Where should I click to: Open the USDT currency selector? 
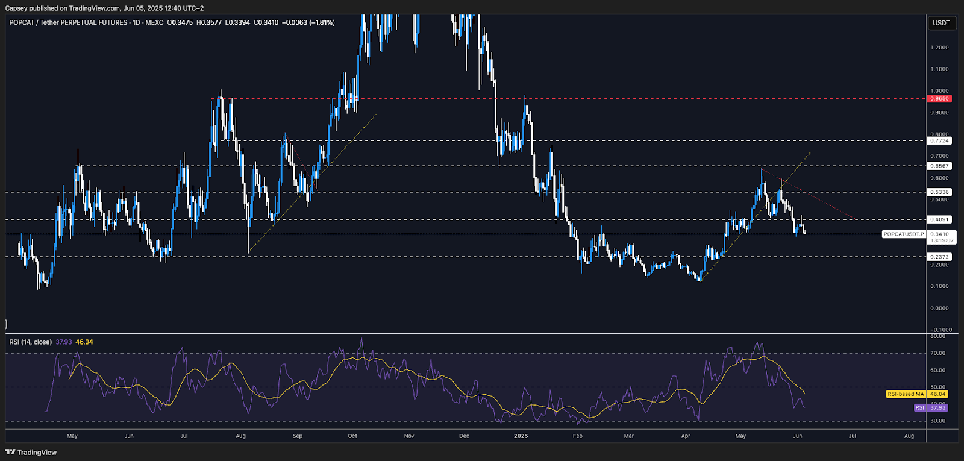click(941, 23)
